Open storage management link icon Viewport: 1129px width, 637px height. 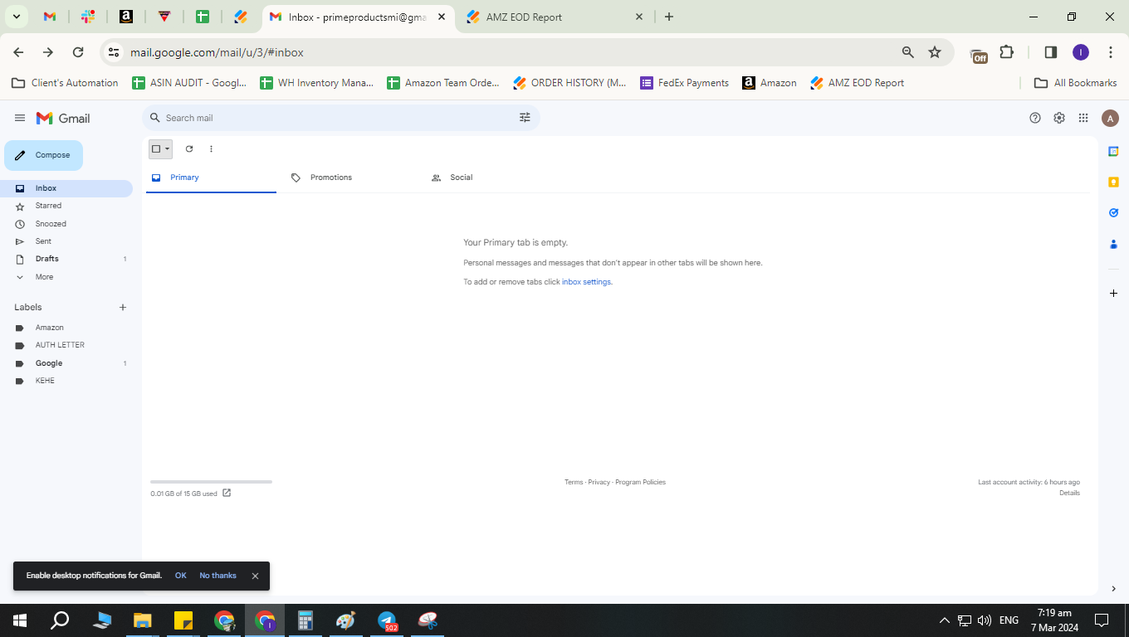(227, 493)
